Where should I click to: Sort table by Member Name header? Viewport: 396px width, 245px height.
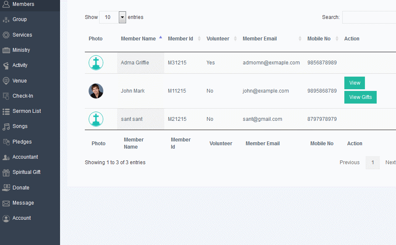point(139,38)
